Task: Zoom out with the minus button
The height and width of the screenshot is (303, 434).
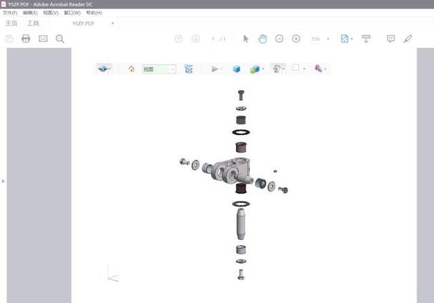Action: click(x=280, y=39)
